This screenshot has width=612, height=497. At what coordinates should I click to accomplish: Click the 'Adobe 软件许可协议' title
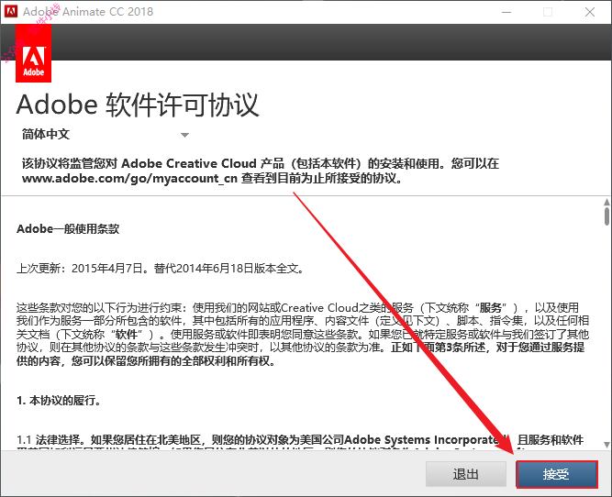point(138,105)
